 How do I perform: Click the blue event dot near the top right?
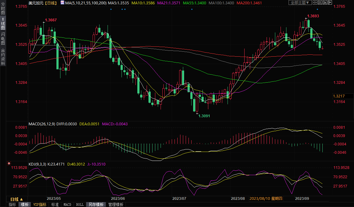point(317,9)
